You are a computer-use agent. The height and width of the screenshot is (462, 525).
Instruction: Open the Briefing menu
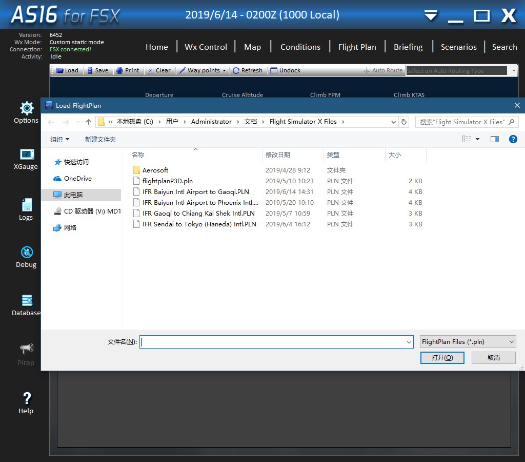click(408, 47)
